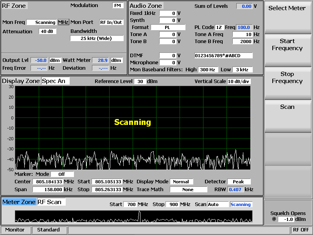313x235 pixels.
Task: Select the Detector Peak field
Action: [x=238, y=182]
